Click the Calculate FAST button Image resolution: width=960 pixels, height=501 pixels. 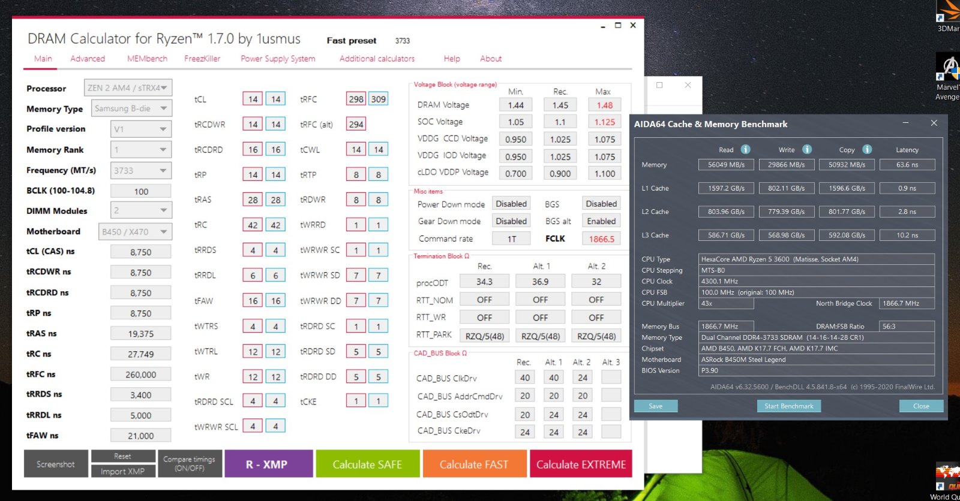[x=474, y=464]
